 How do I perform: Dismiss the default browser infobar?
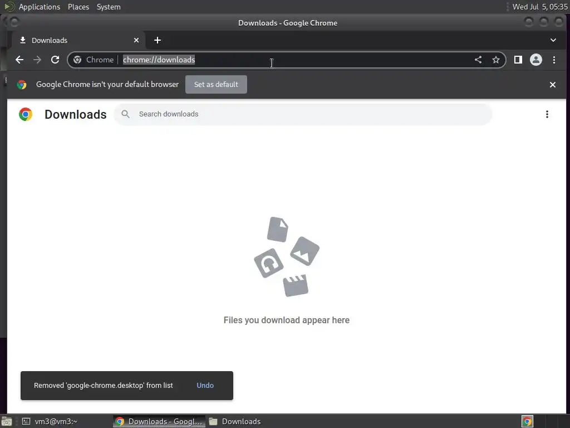[553, 85]
